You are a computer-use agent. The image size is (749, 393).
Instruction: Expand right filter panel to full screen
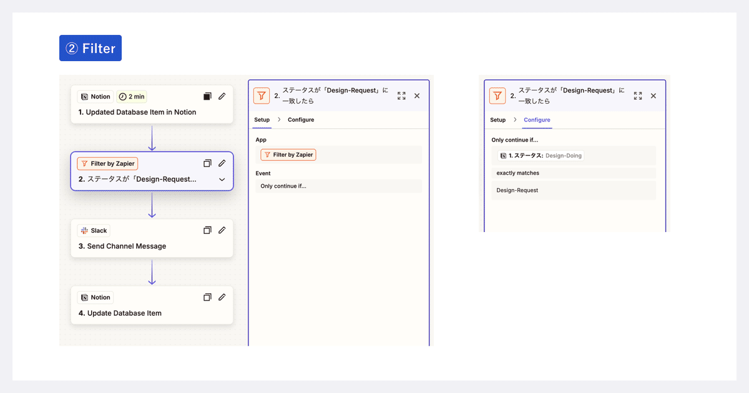coord(638,95)
